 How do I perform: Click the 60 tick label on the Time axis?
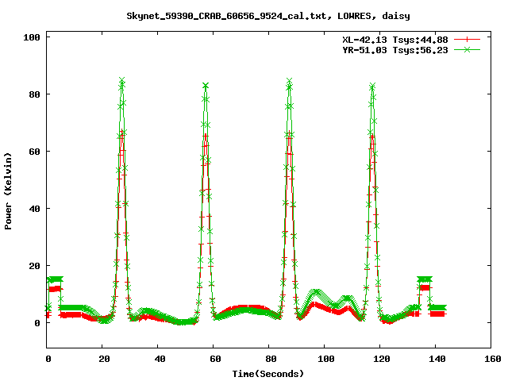point(215,359)
